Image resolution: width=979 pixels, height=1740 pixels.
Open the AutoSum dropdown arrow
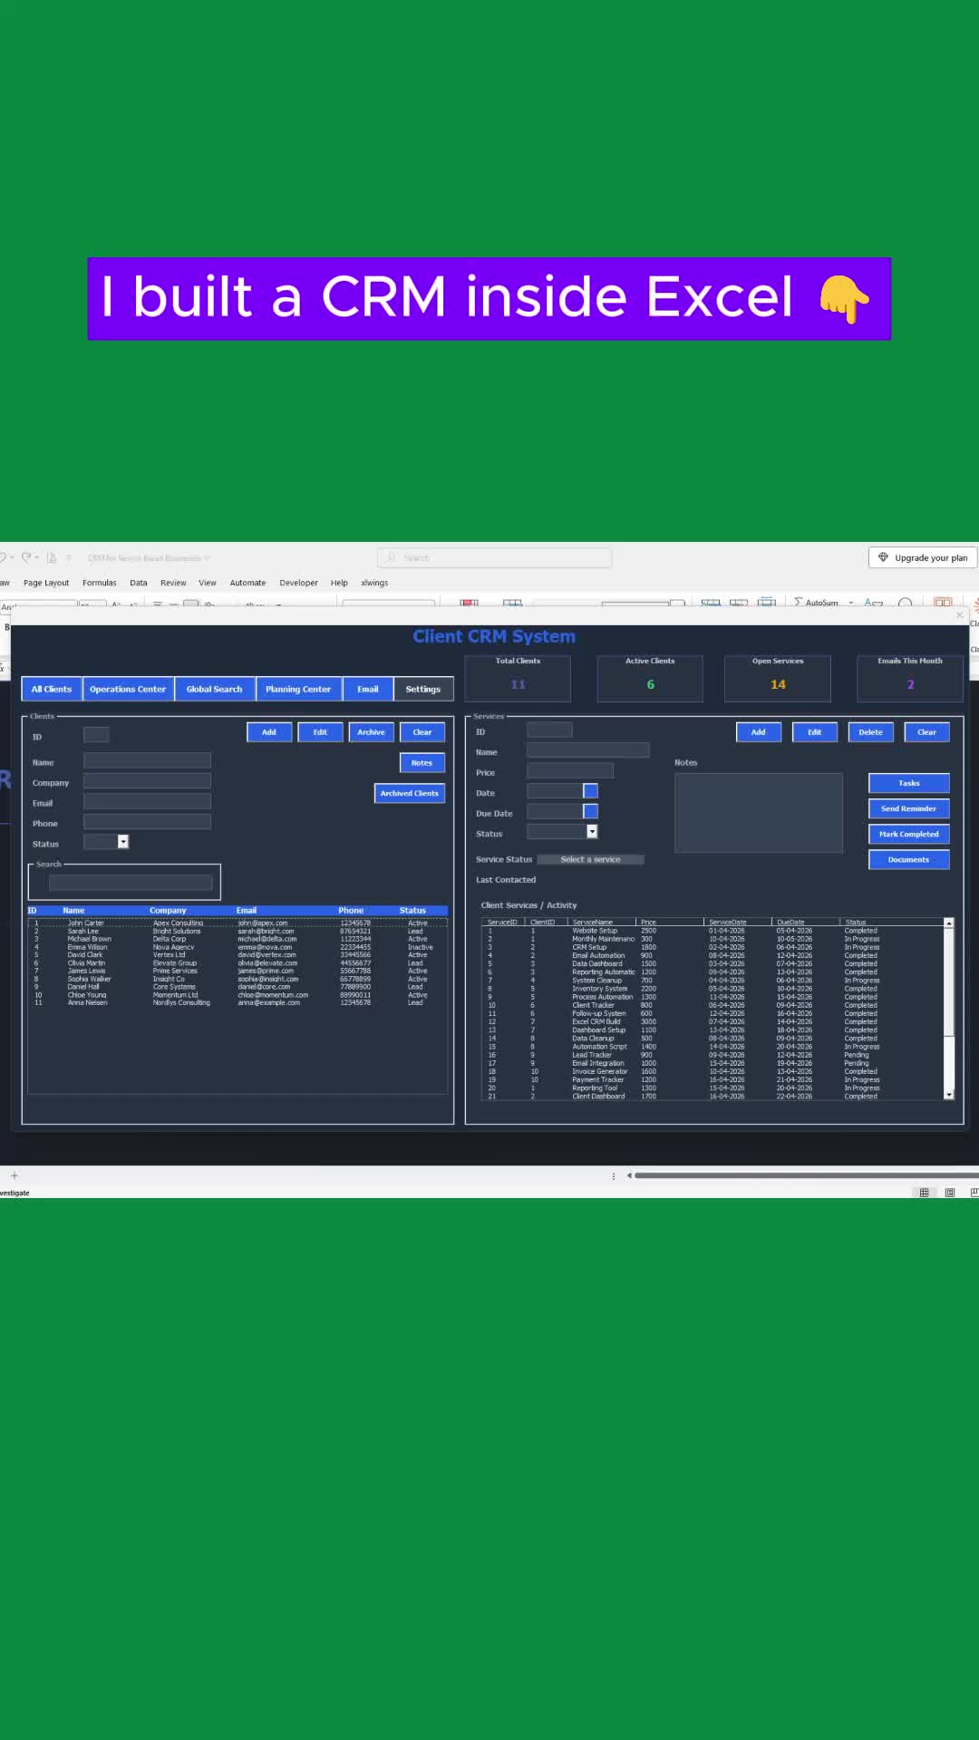click(851, 603)
